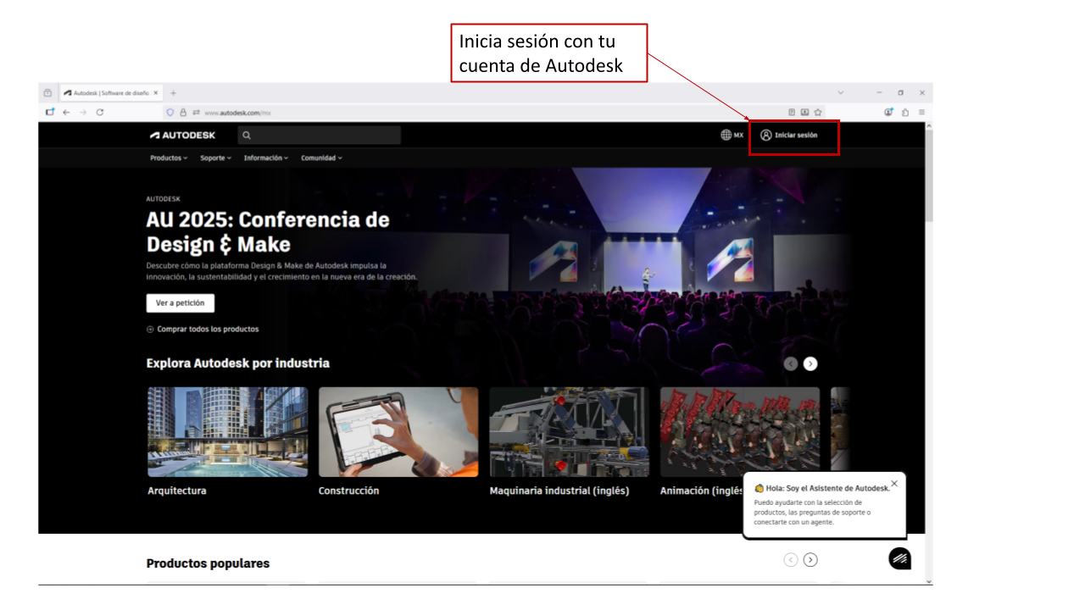Show previous industry cards with left arrow
Viewport: 1085px width, 610px height.
pos(791,363)
